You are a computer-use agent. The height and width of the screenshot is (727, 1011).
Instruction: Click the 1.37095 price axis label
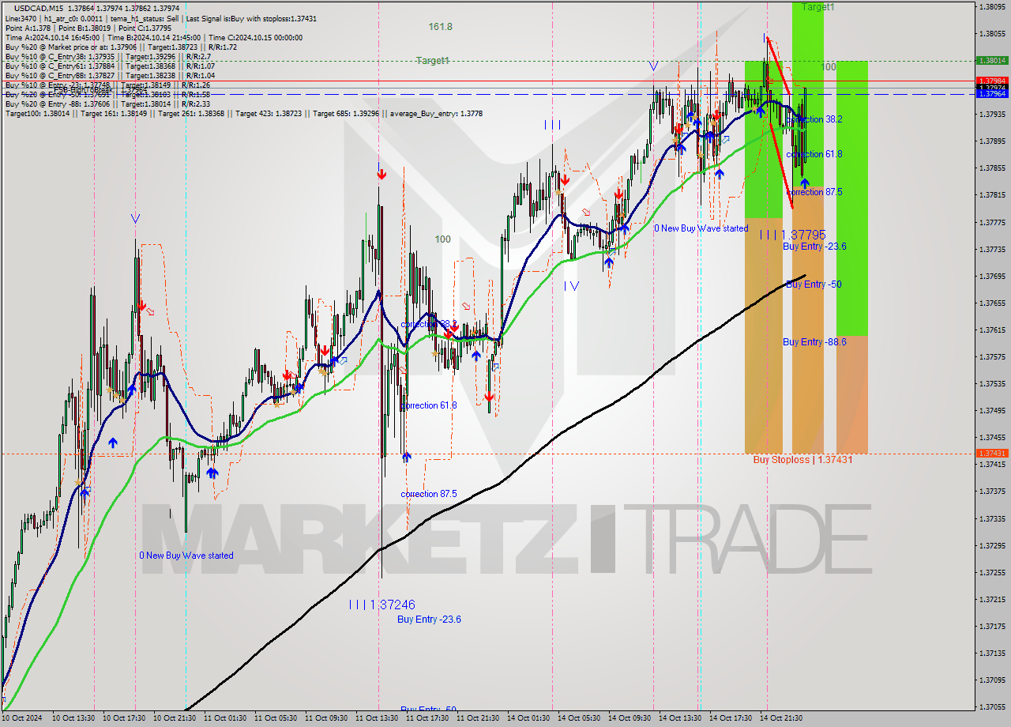tap(992, 680)
